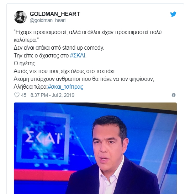This screenshot has width=196, height=194.
Task: Open the GOLDMAN_HEART display name link
Action: point(55,14)
